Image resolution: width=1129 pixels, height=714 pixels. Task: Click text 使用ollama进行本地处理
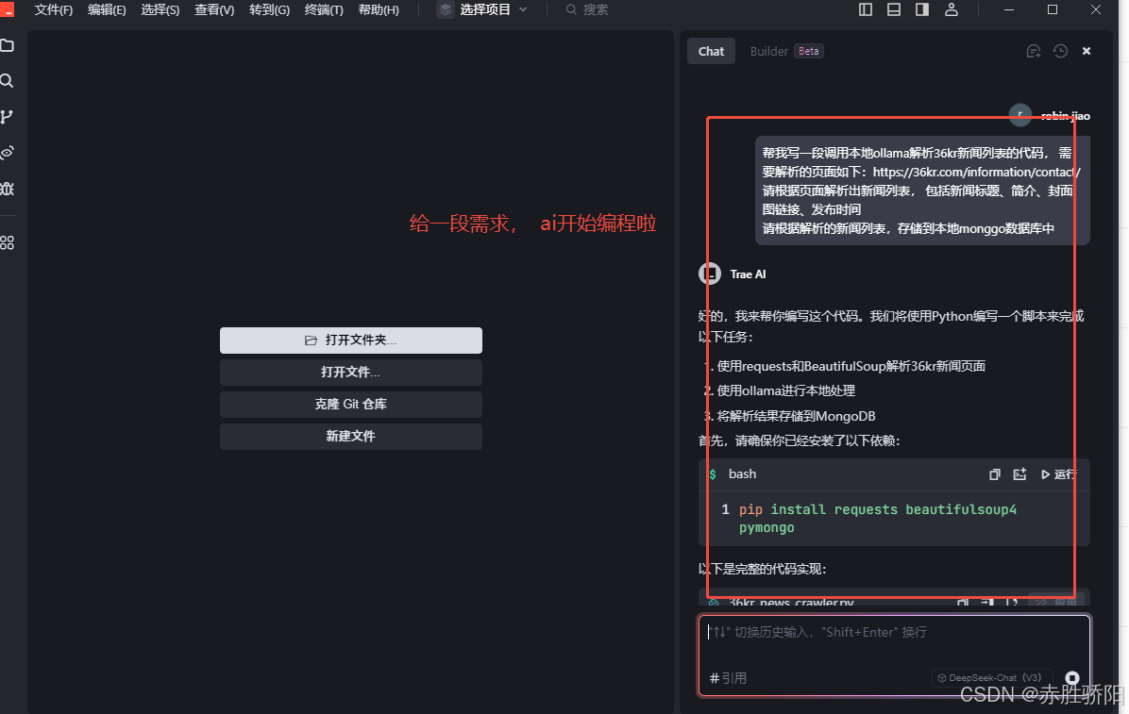click(786, 390)
